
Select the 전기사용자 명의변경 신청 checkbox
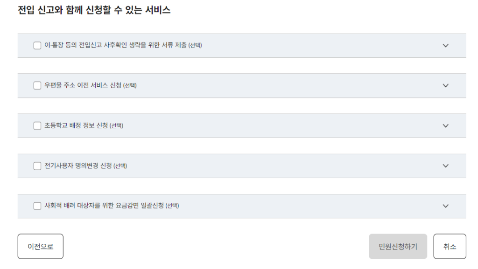[37, 166]
